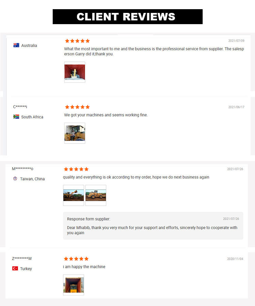
Task: Click the star rating on Turkey review
Action: 76,259
